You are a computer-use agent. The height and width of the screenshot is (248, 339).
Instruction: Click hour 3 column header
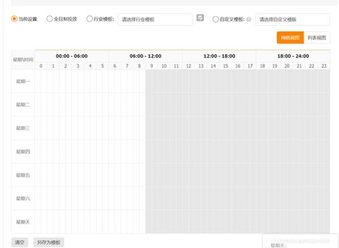[78, 66]
